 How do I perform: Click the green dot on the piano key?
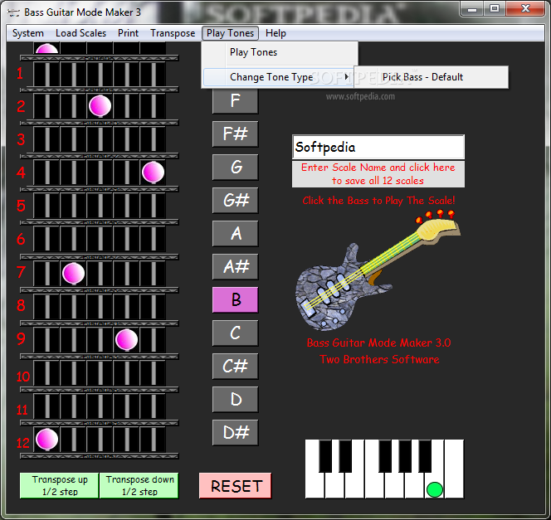click(434, 489)
